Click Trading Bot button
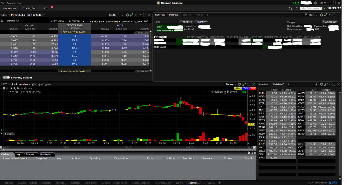347x185 pixels. [x=29, y=8]
